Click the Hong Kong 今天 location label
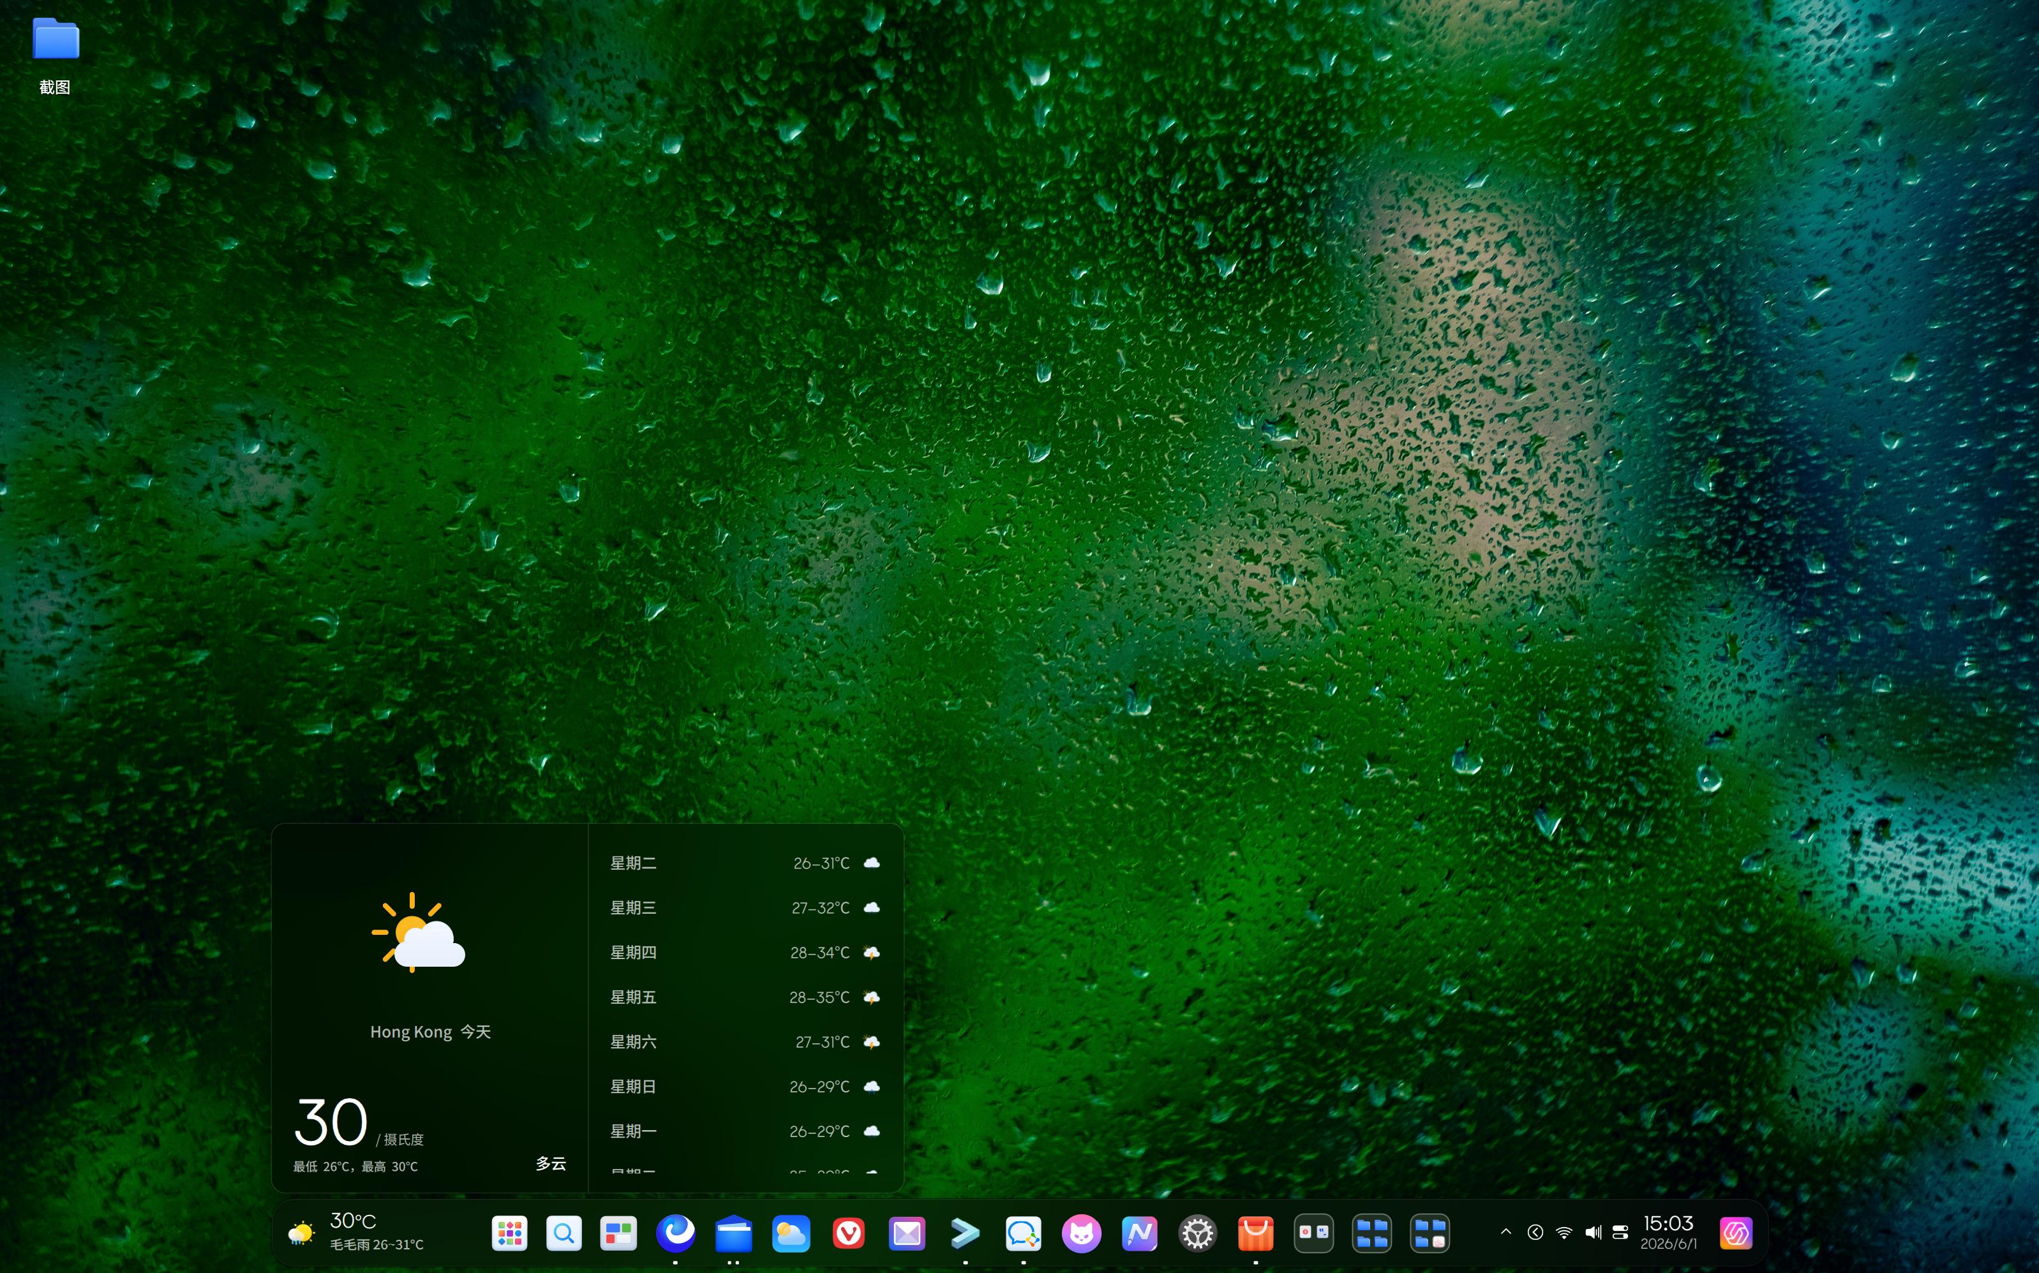The image size is (2039, 1273). [x=430, y=1032]
